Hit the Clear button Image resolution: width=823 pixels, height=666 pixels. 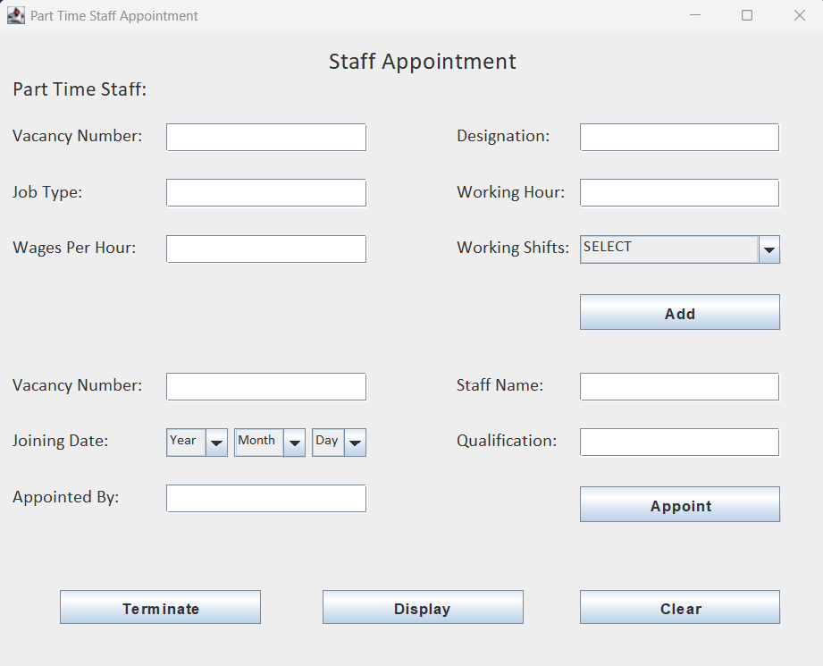tap(679, 607)
